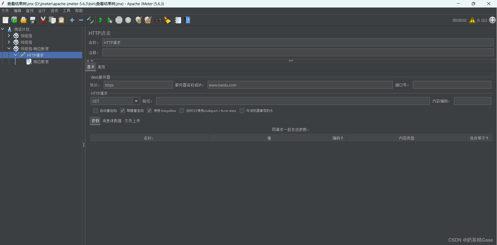Click the 注释 comment field
This screenshot has width=497, height=245.
click(x=298, y=53)
